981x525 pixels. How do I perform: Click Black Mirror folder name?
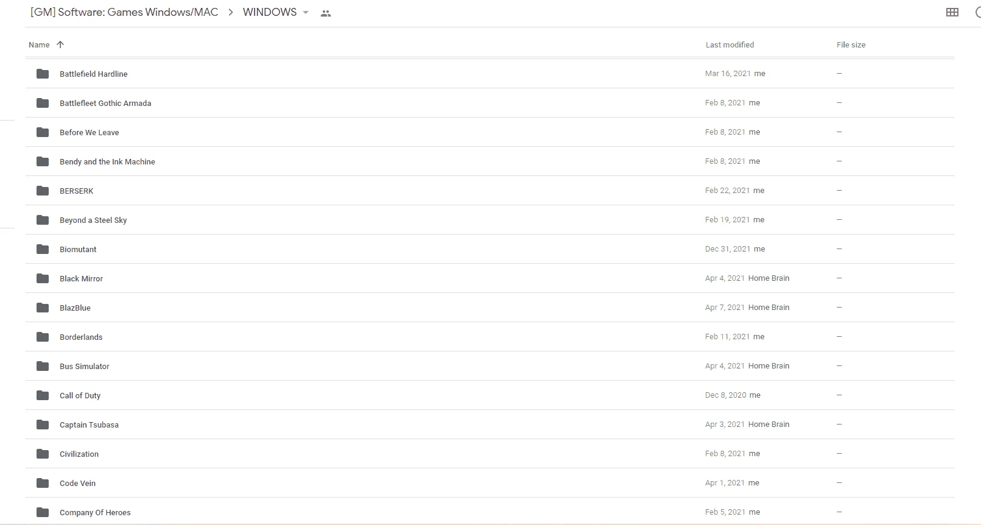point(81,278)
